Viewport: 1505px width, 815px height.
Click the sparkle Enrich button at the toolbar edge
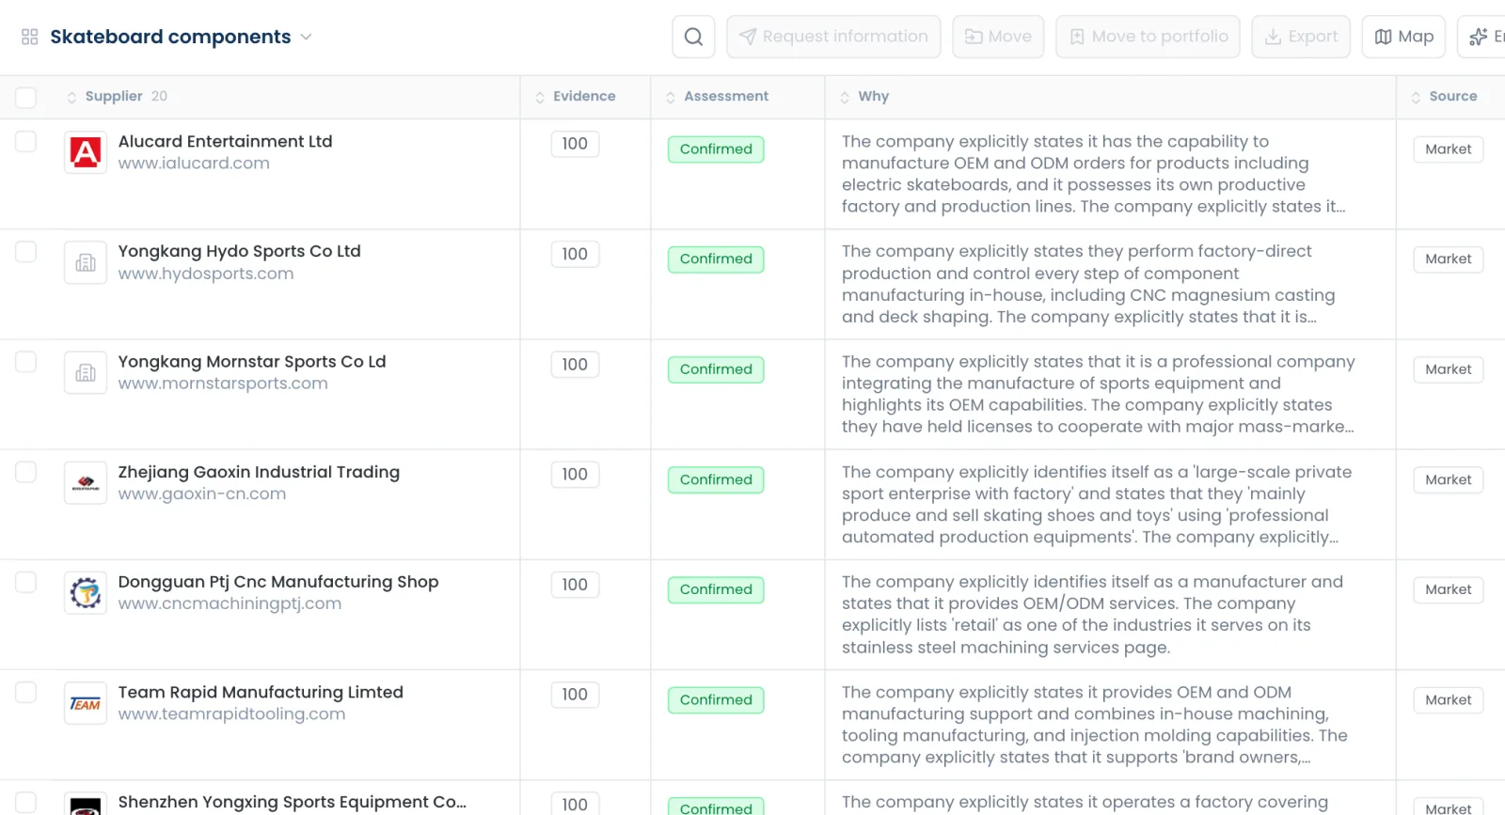click(1483, 37)
